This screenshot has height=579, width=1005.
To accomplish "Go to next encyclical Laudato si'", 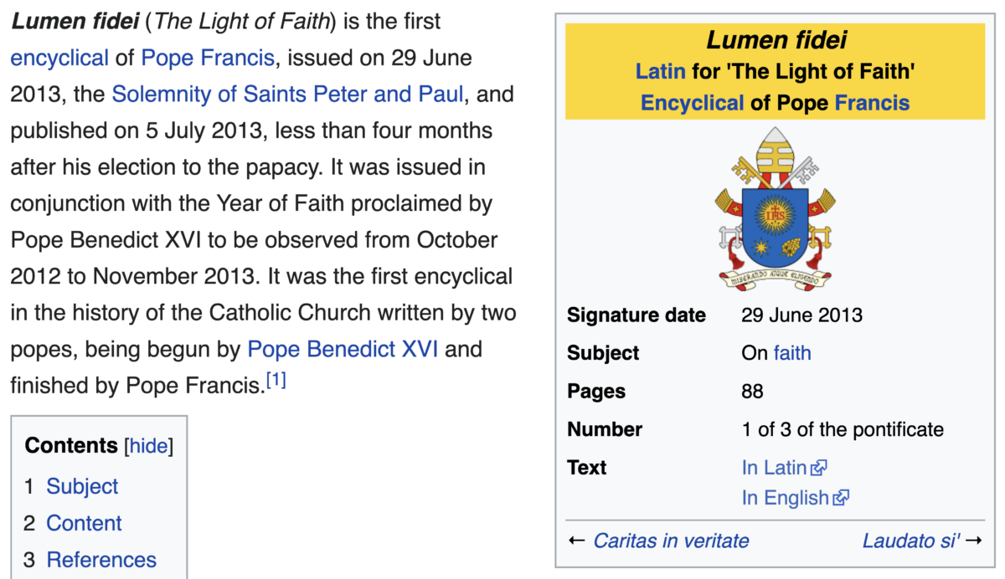I will point(911,541).
